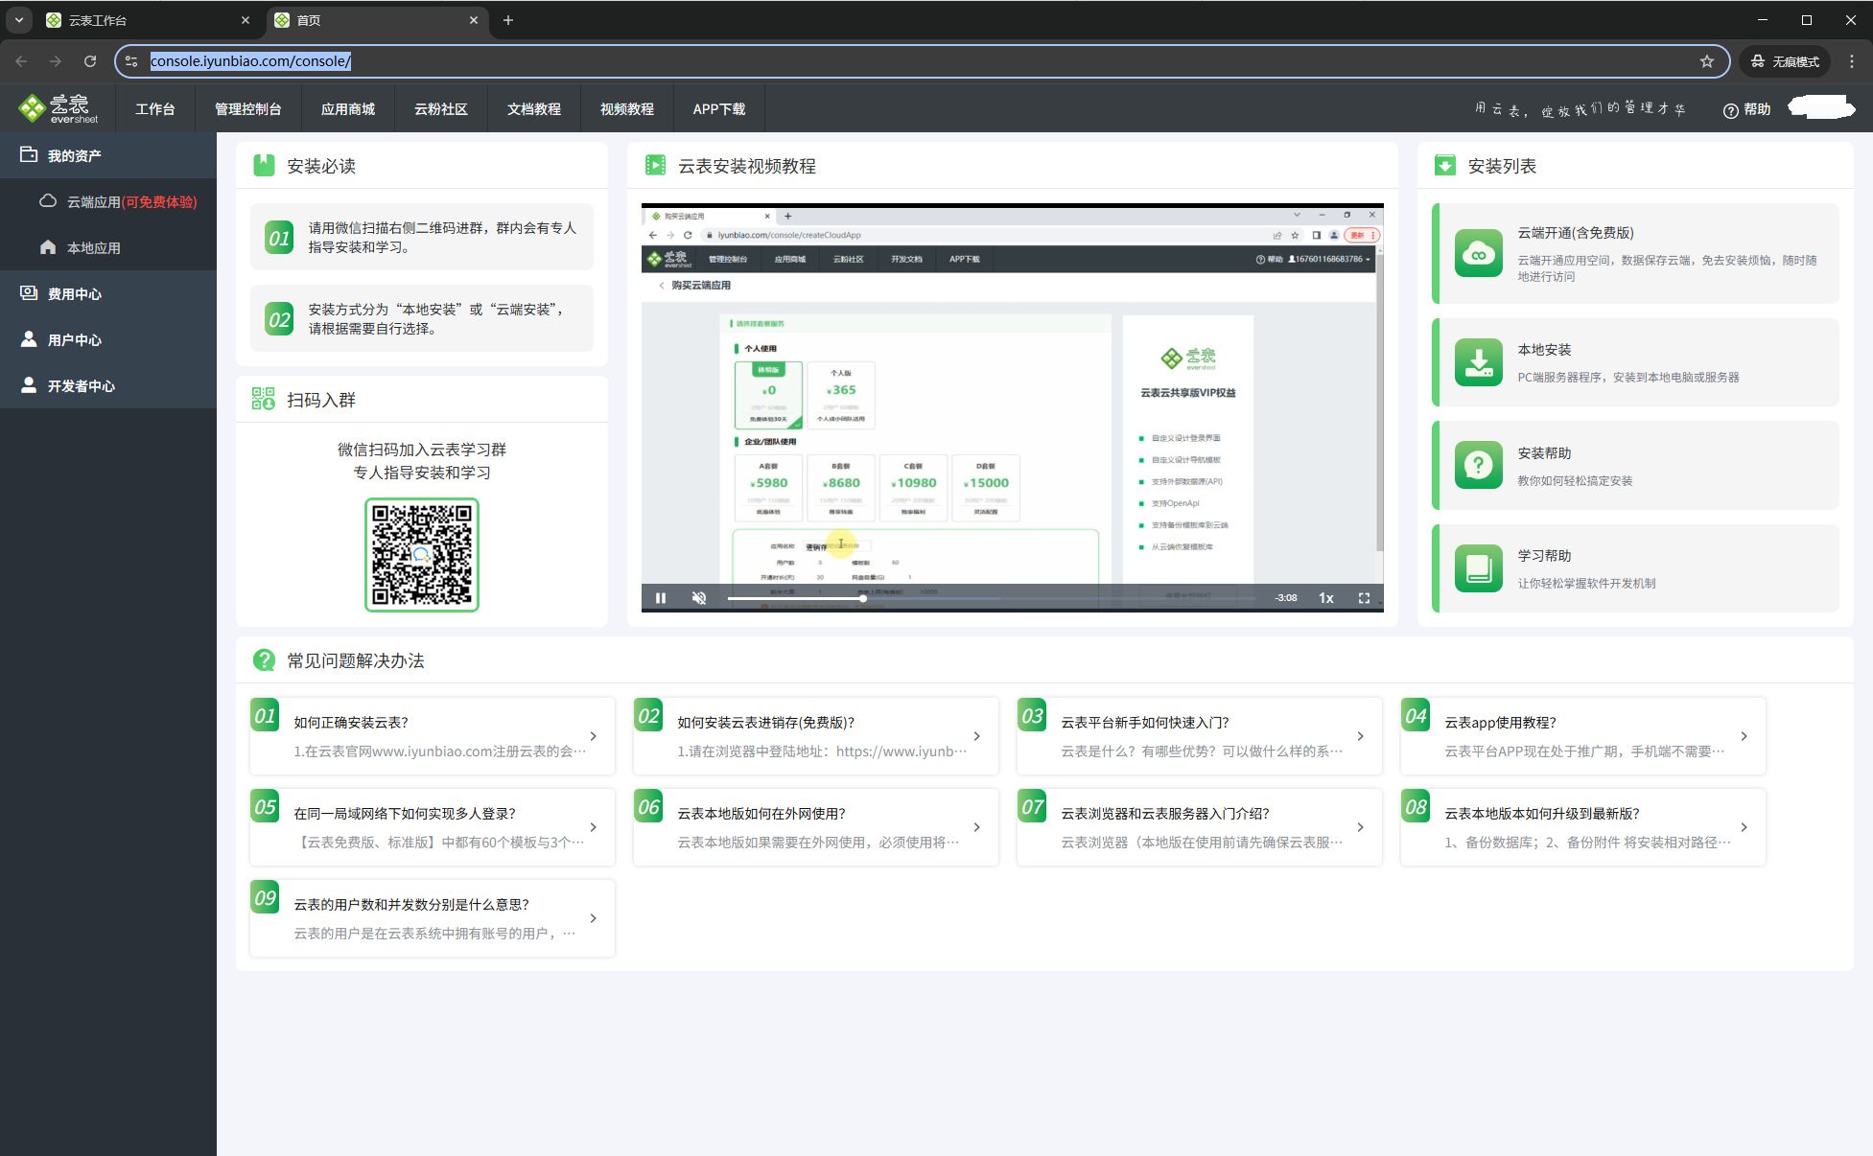Image resolution: width=1873 pixels, height=1156 pixels.
Task: Seek on the video progress bar
Action: point(991,598)
